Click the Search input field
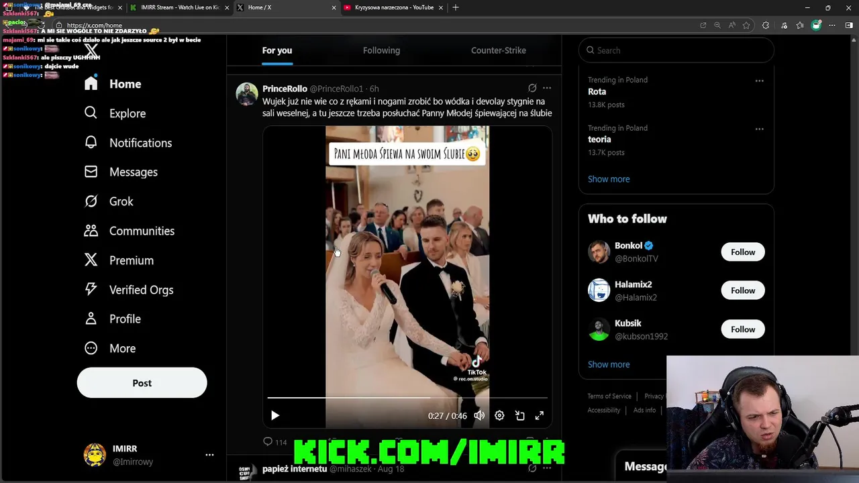This screenshot has height=483, width=859. (676, 50)
